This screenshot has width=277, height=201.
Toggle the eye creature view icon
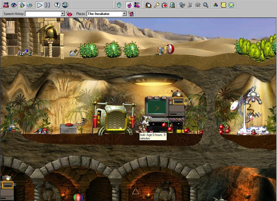coord(14,5)
